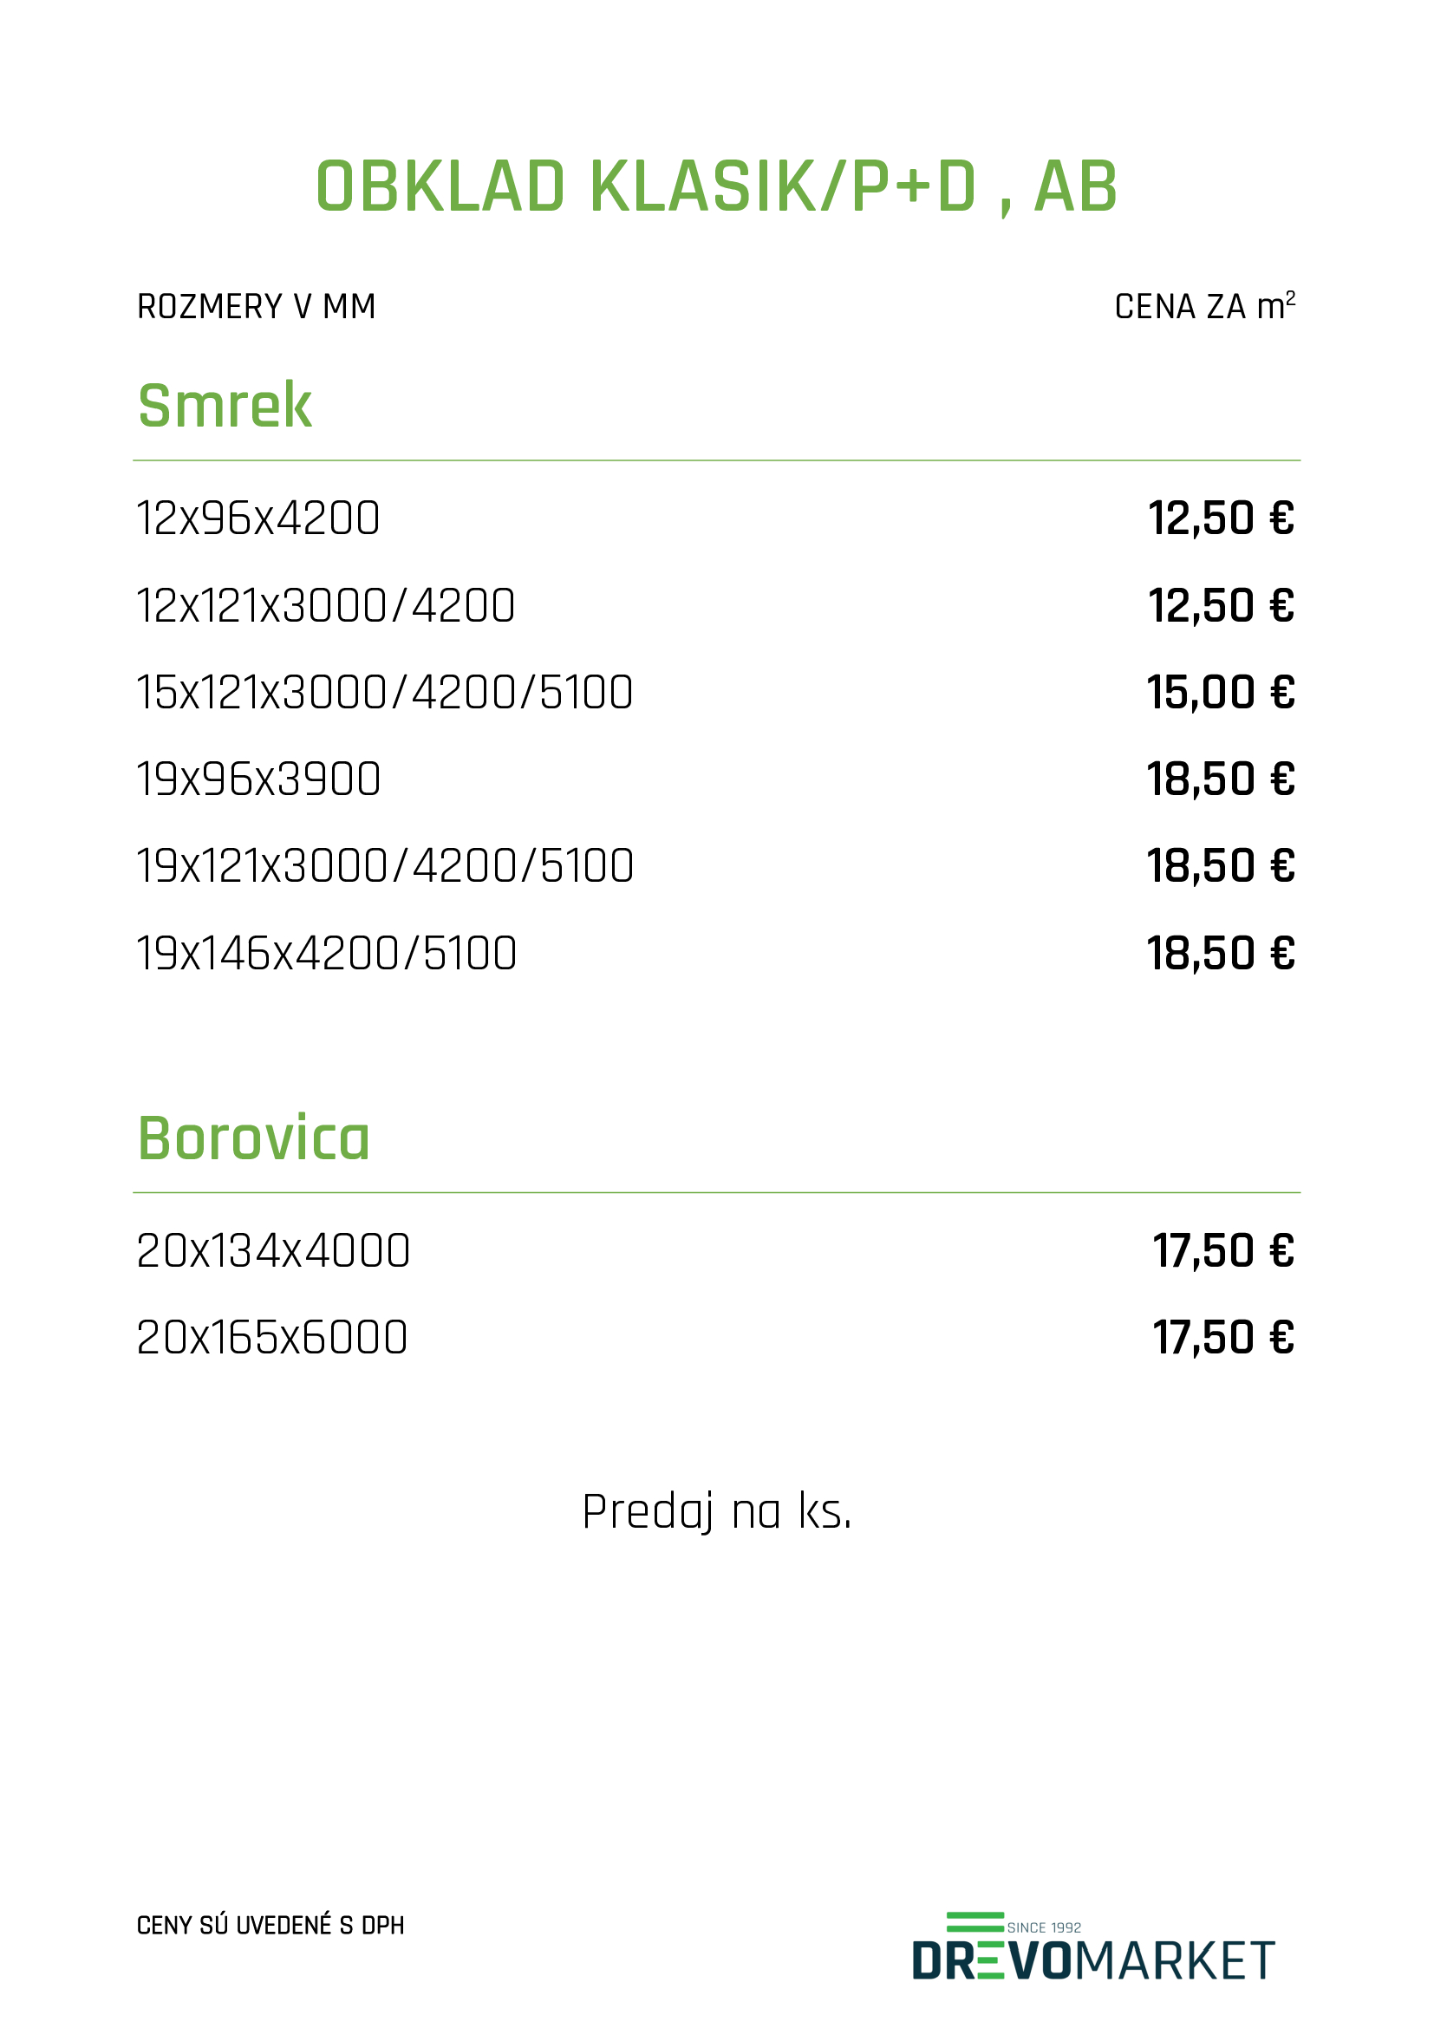Click the 15,00 € price
Viewport: 1434px width, 2028px height.
[x=1221, y=692]
